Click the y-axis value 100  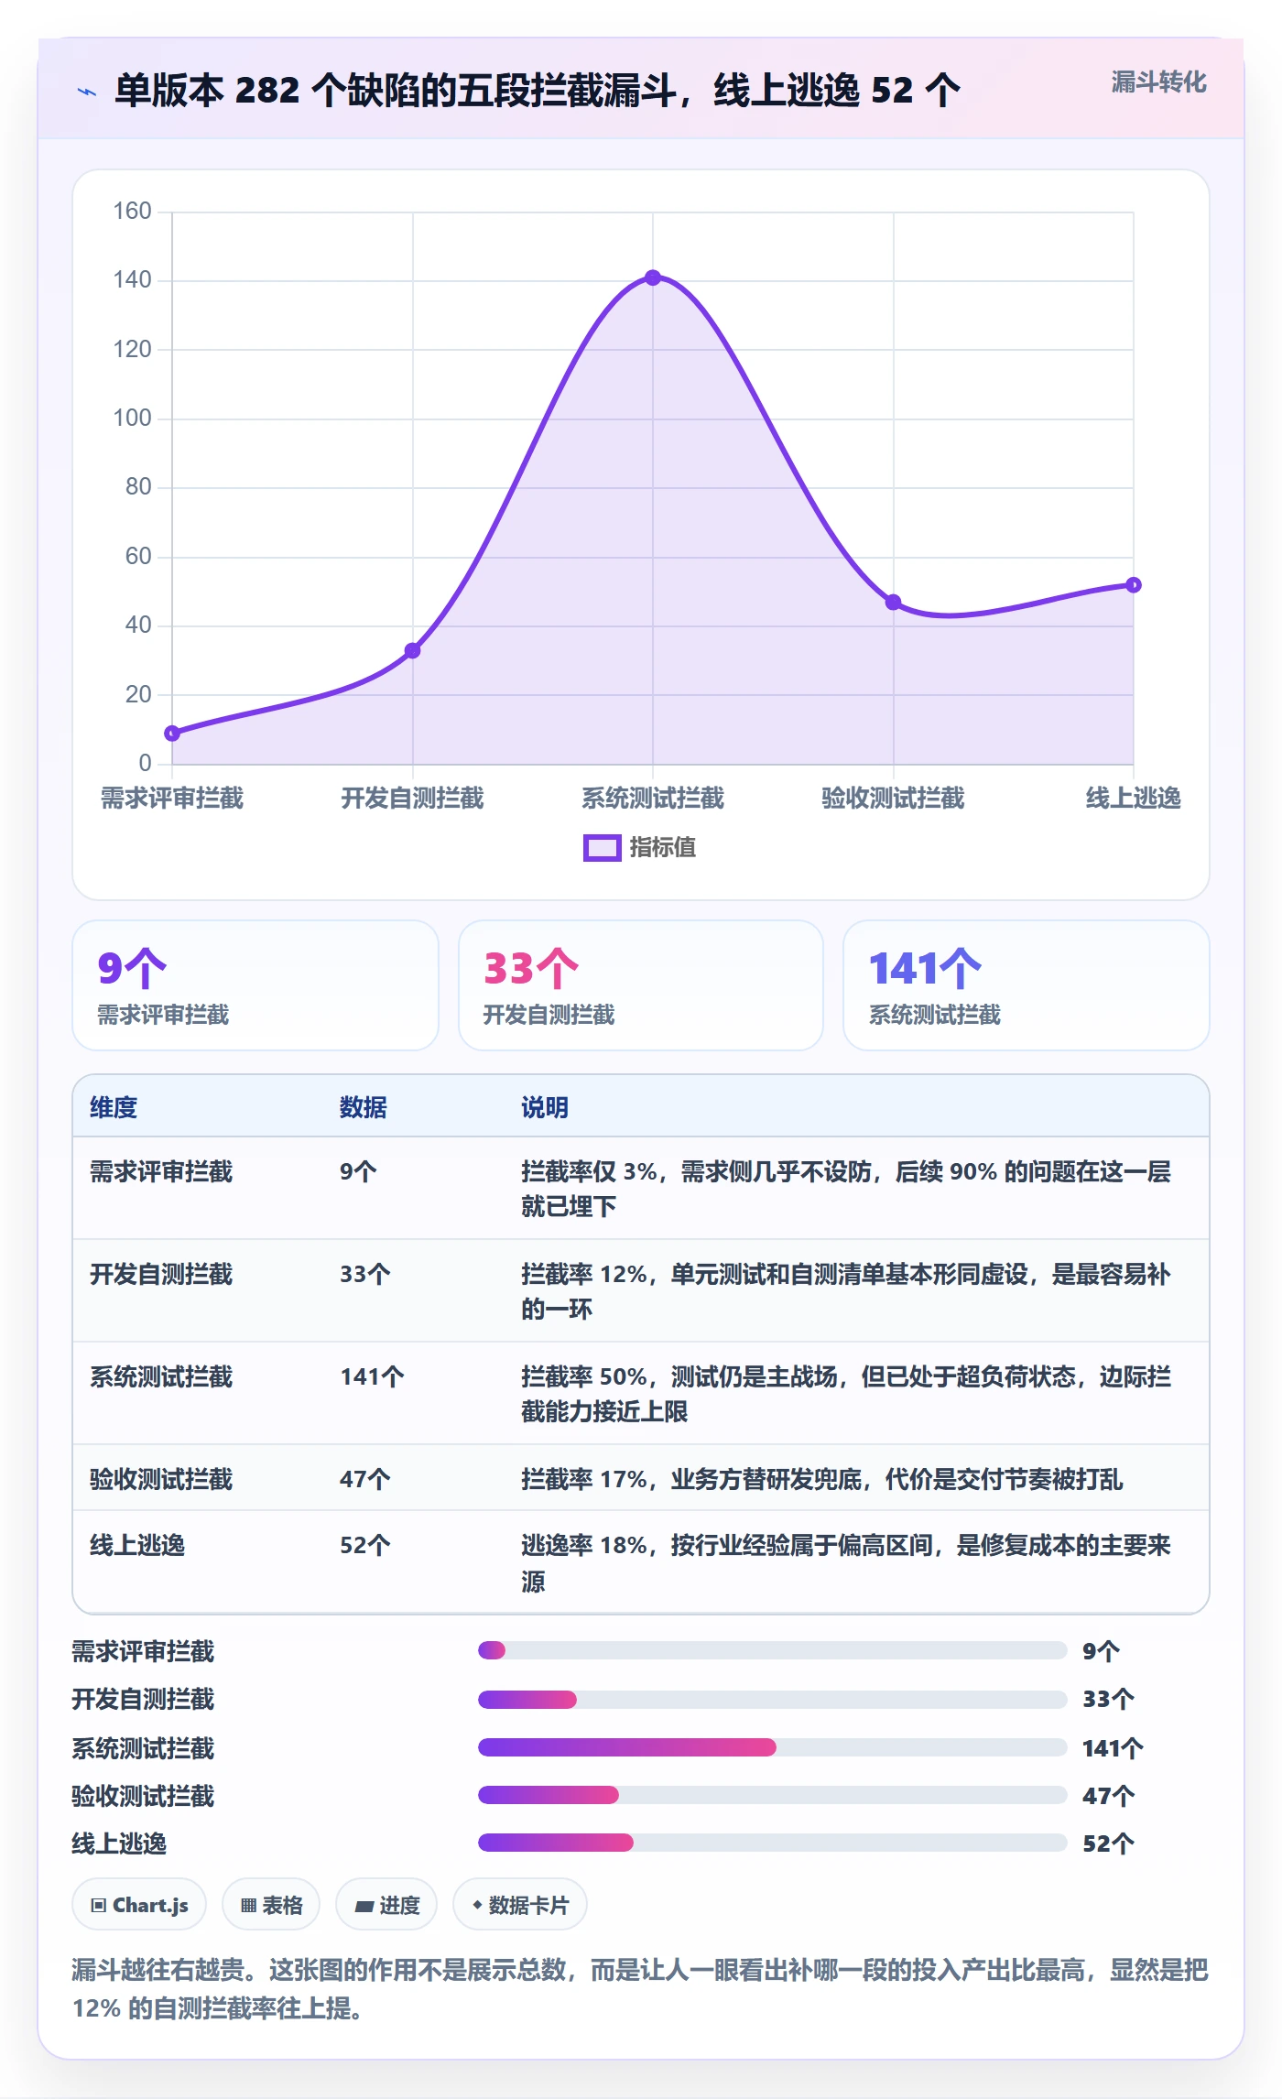pyautogui.click(x=132, y=419)
